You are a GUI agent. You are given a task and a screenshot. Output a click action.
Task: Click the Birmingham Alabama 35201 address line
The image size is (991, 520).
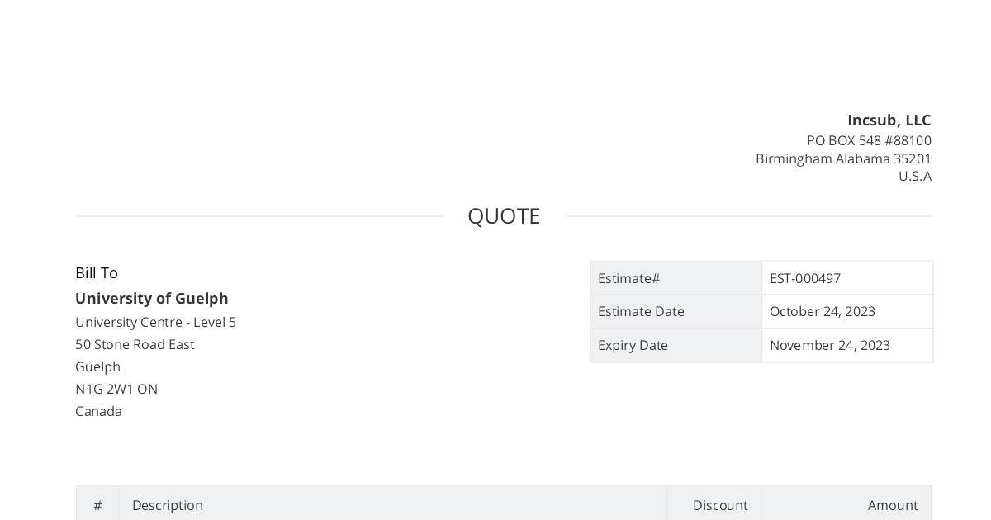pos(843,158)
